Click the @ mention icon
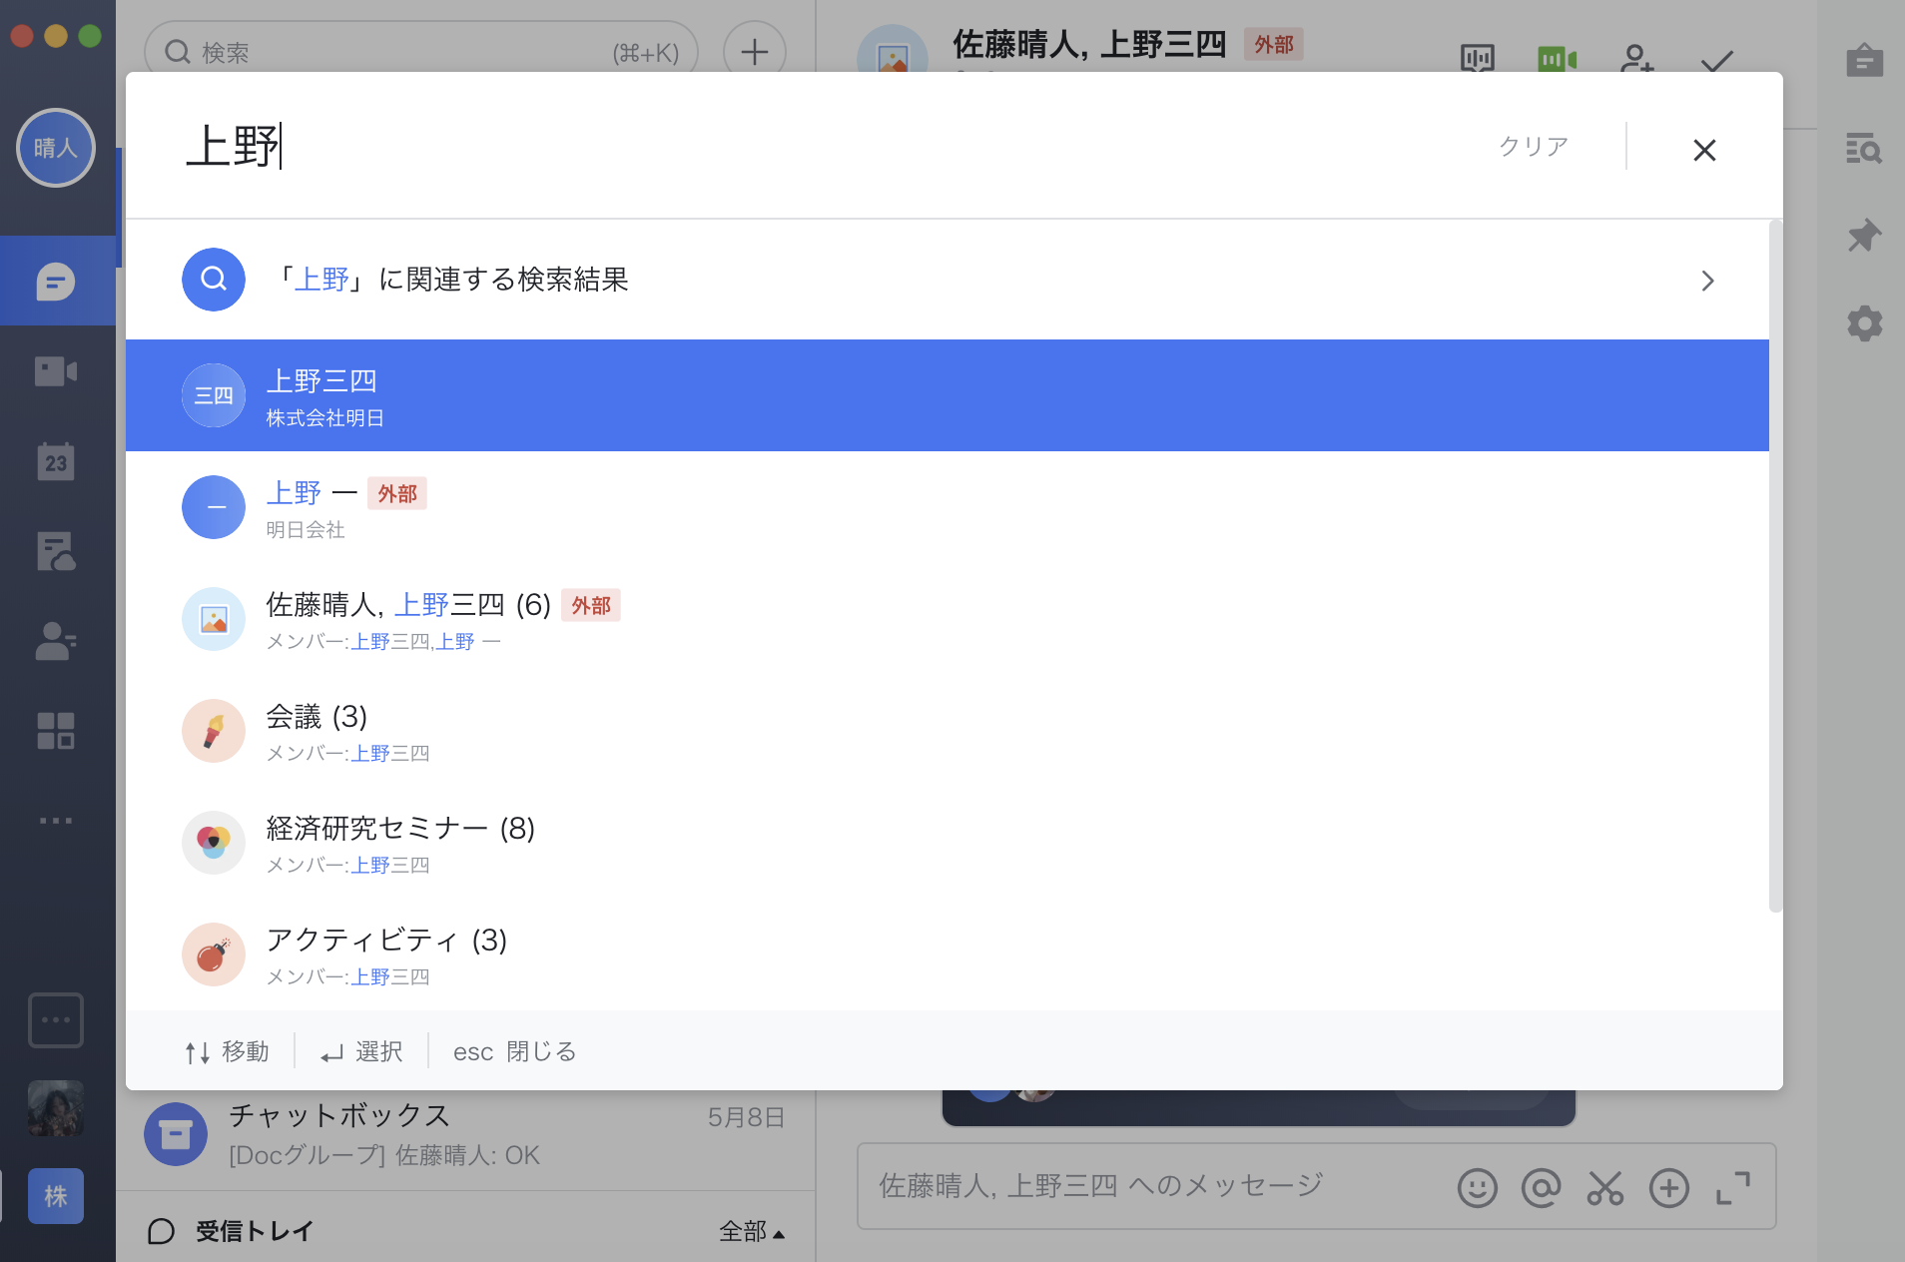Viewport: 1905px width, 1262px height. click(x=1541, y=1188)
